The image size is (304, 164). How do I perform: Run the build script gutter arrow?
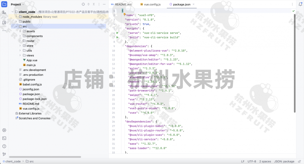click(117, 37)
